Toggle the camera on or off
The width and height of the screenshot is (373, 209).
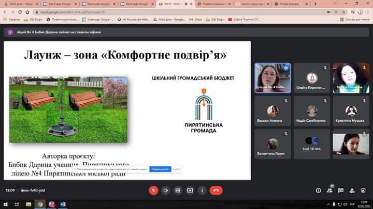166,190
